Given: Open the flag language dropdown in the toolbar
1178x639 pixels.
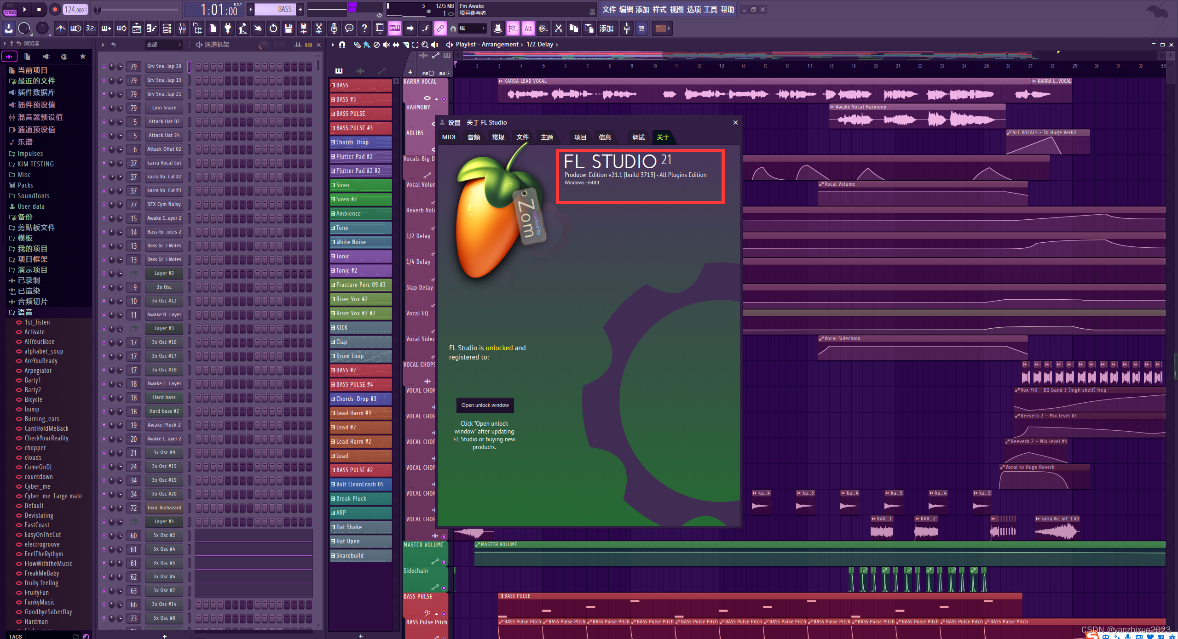Looking at the screenshot, I should tap(663, 29).
